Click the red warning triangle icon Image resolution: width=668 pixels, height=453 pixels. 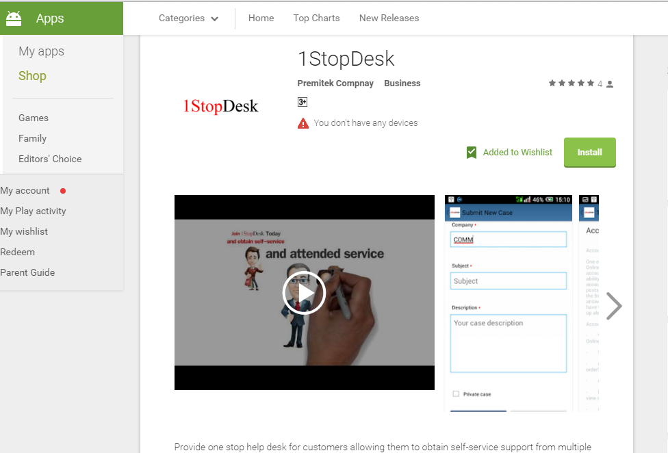click(303, 123)
